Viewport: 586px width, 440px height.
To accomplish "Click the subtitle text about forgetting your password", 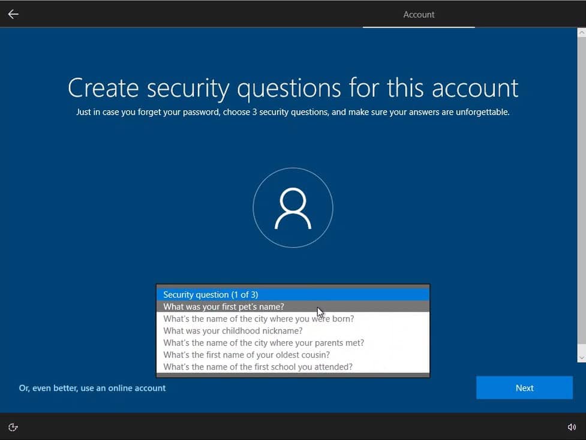I will [293, 112].
